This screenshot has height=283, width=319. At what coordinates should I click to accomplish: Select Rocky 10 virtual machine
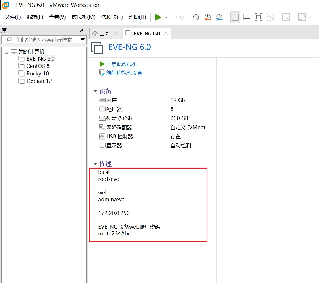pyautogui.click(x=38, y=73)
